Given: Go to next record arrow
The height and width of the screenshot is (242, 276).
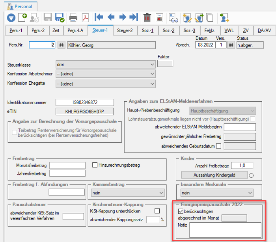Looking at the screenshot, I should click(x=123, y=17).
